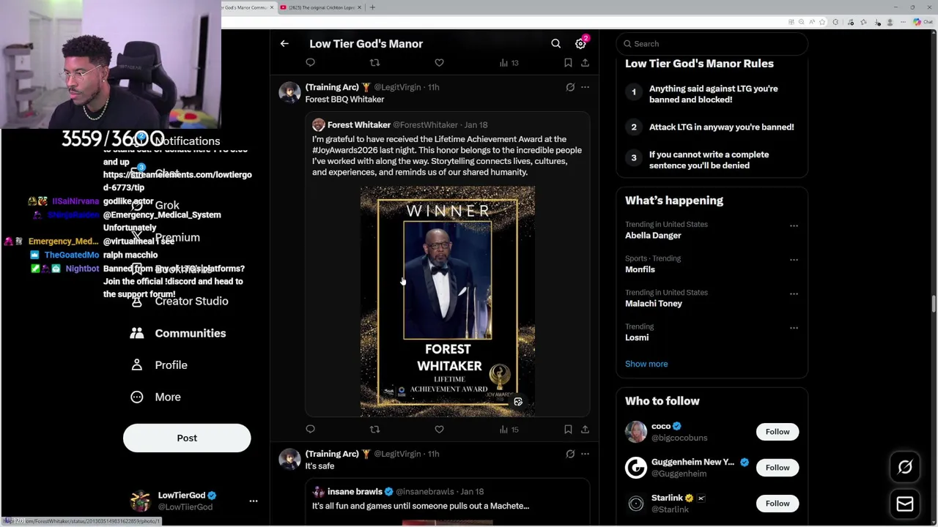Ask Grok about the "It's safe" post
This screenshot has height=527, width=938.
[570, 454]
